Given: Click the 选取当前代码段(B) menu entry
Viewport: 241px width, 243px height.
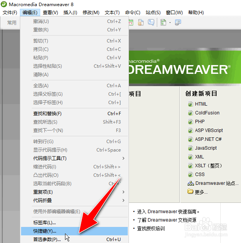Looking at the screenshot, I should pos(74,183).
